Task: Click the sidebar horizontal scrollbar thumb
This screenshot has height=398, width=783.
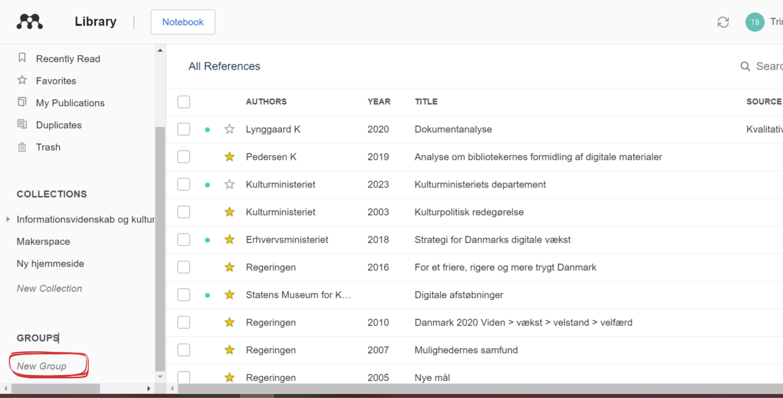Action: tap(55, 389)
